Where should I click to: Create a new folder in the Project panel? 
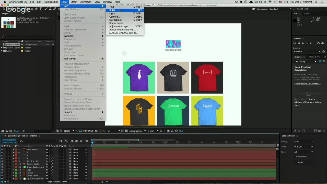pos(7,131)
